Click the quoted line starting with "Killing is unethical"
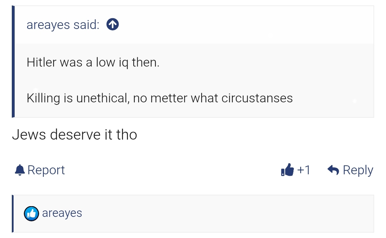The width and height of the screenshot is (386, 238). coord(159,98)
